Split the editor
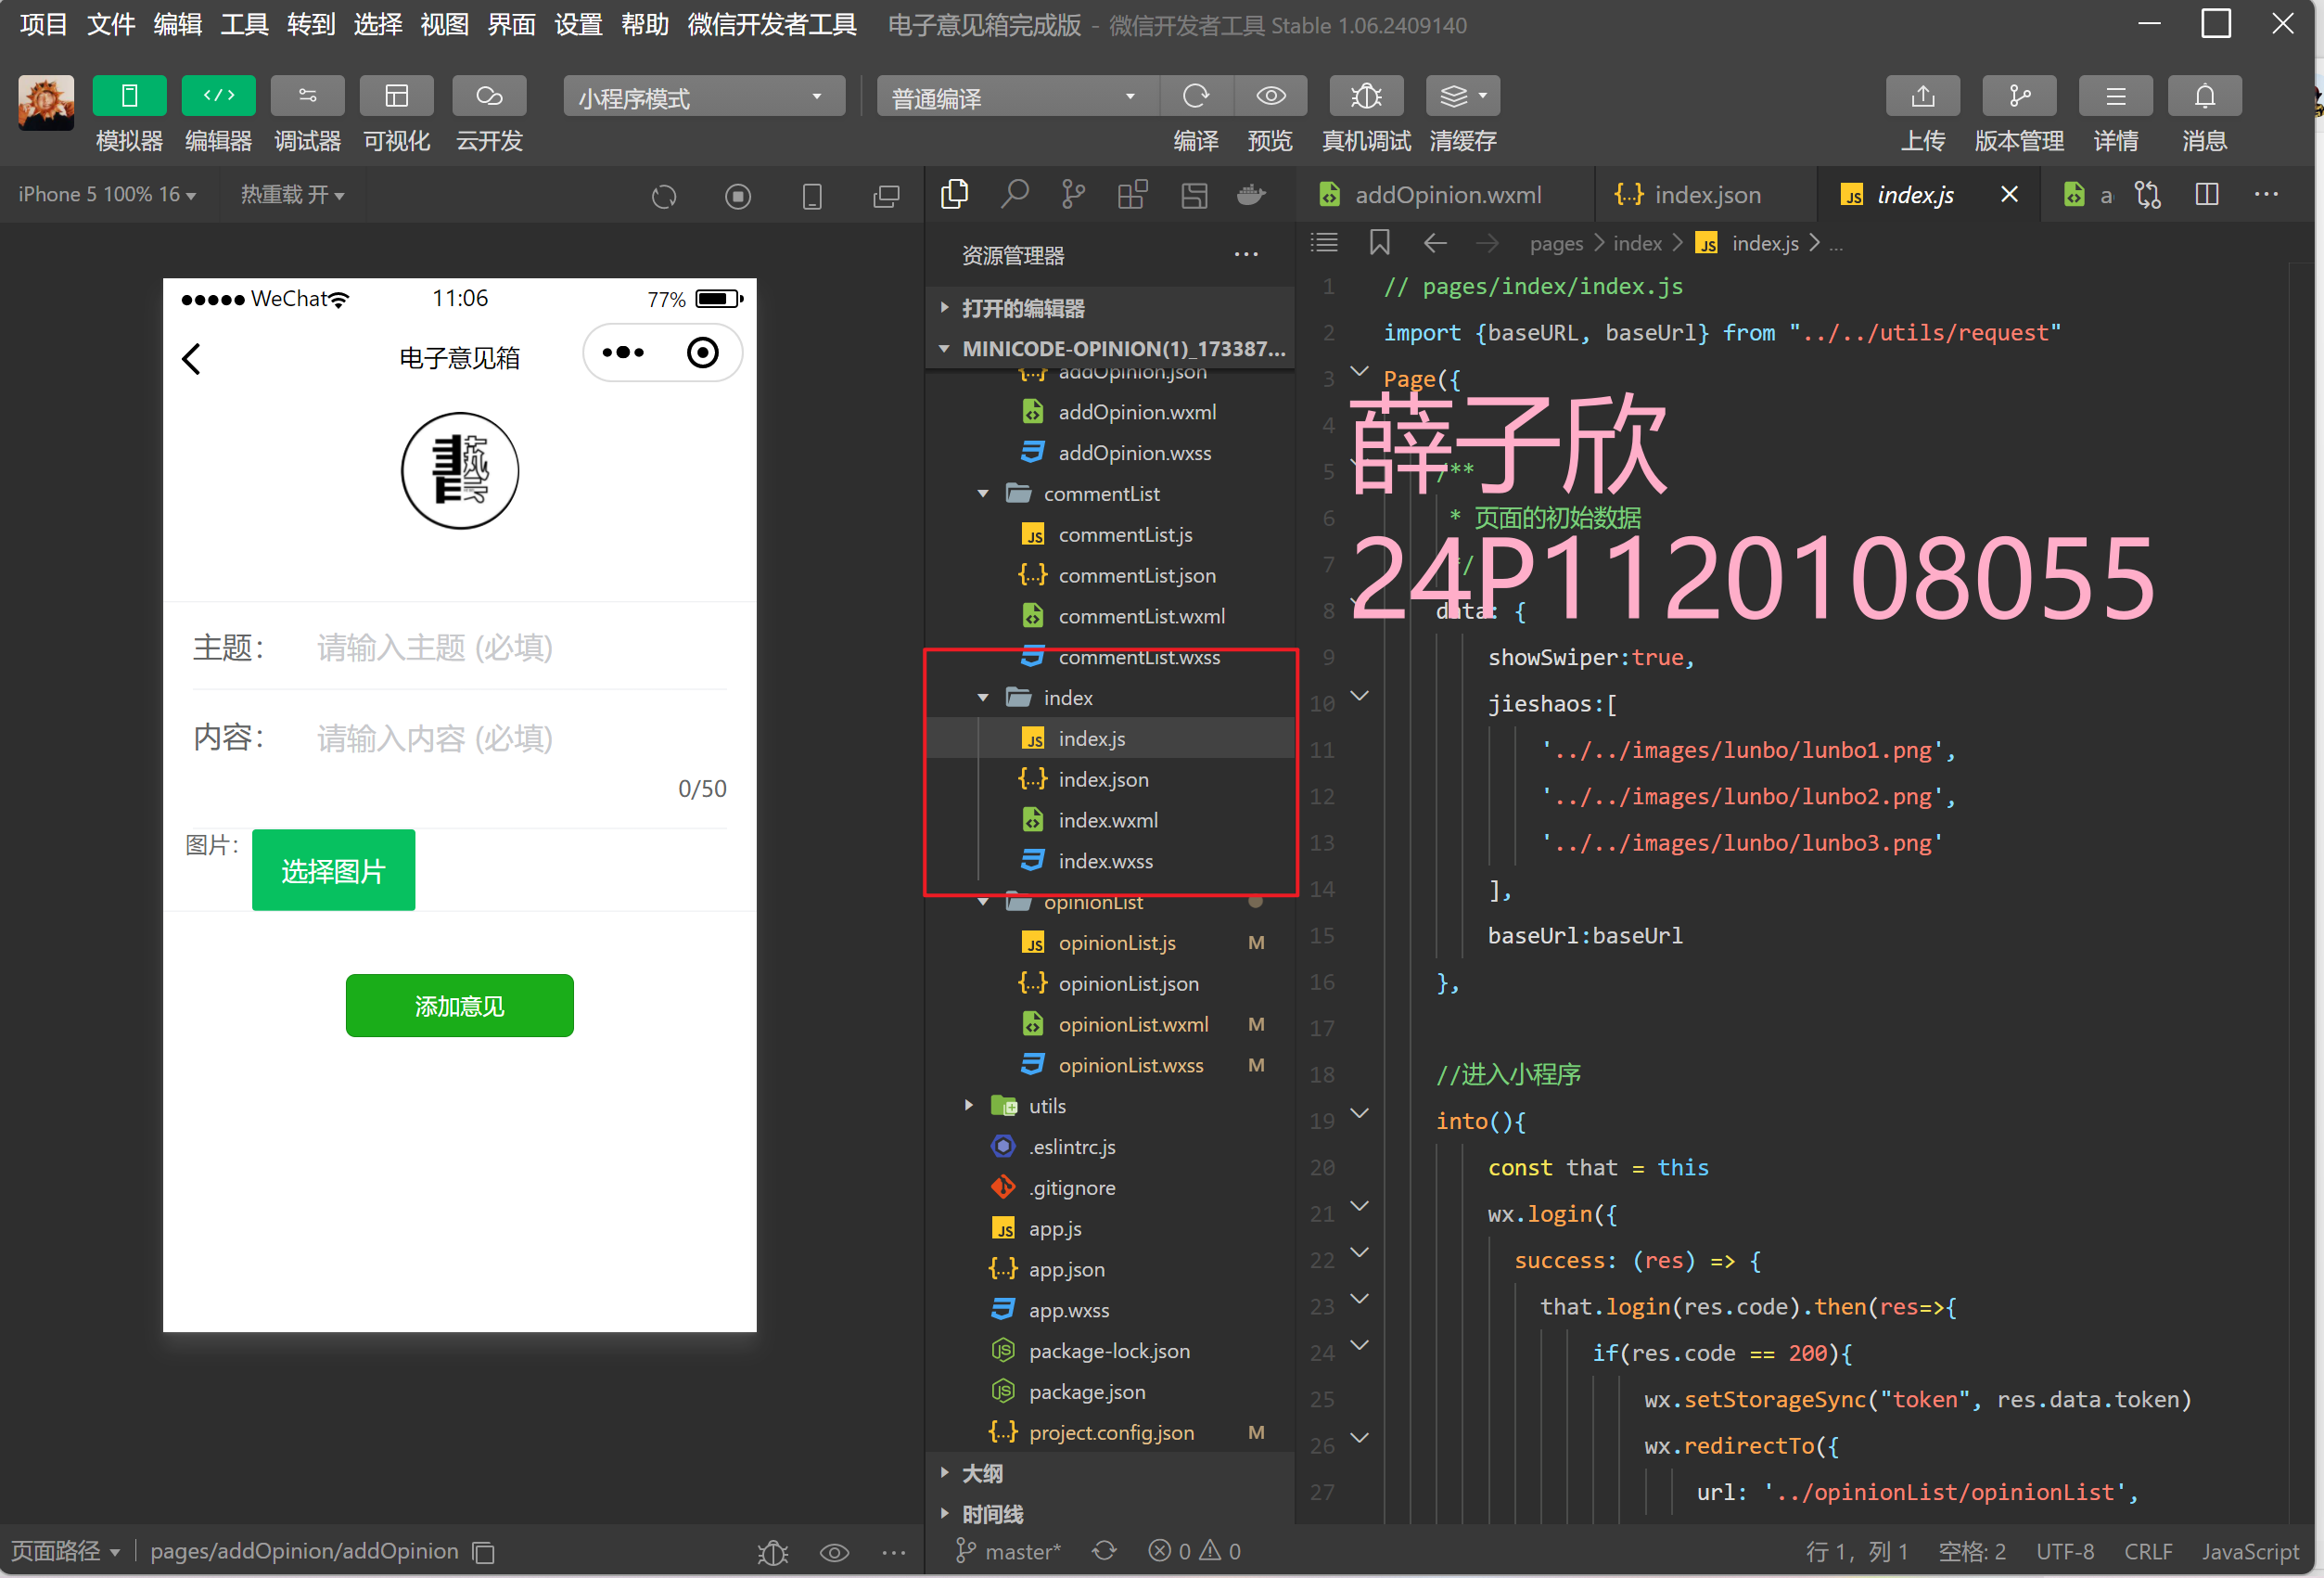Viewport: 2324px width, 1578px height. [x=2207, y=194]
